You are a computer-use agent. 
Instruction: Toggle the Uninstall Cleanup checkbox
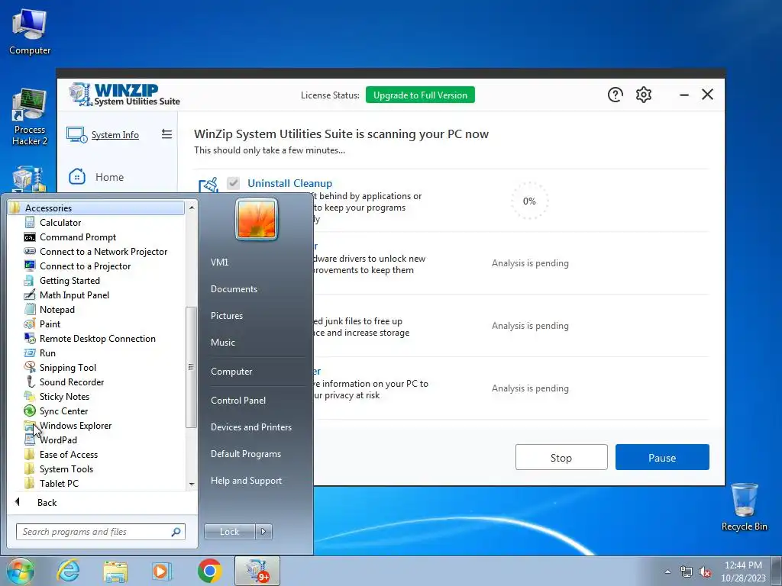[x=233, y=183]
